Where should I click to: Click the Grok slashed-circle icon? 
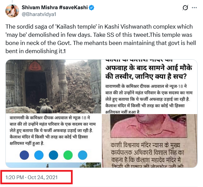point(185,8)
